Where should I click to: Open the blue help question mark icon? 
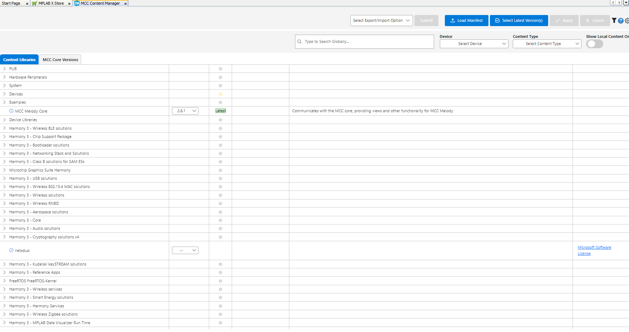(621, 21)
